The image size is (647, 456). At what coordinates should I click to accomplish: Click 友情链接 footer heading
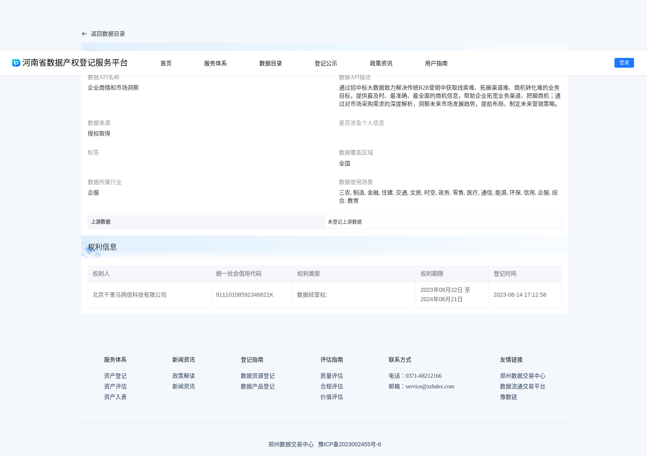(x=511, y=360)
